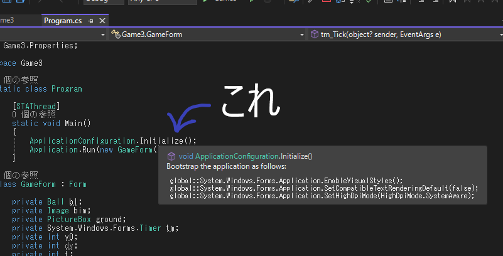Switch to the Game3 tab left of Program.cs
This screenshot has height=256, width=503.
click(13, 20)
